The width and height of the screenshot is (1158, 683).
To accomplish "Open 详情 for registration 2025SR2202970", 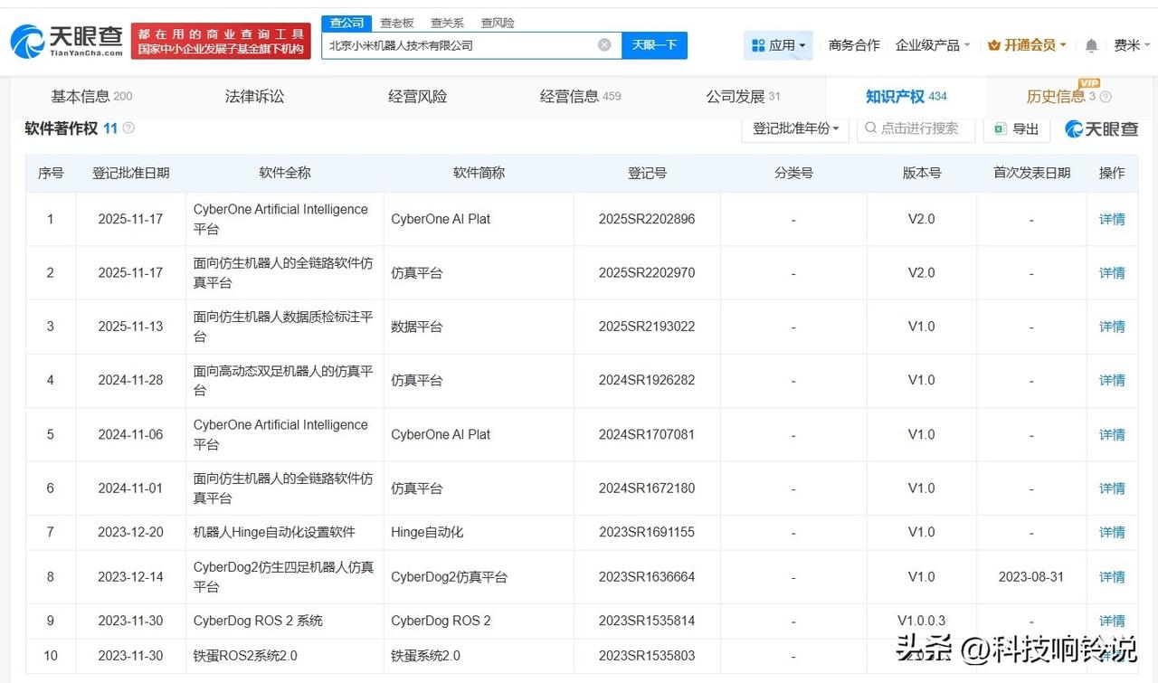I will coord(1112,272).
